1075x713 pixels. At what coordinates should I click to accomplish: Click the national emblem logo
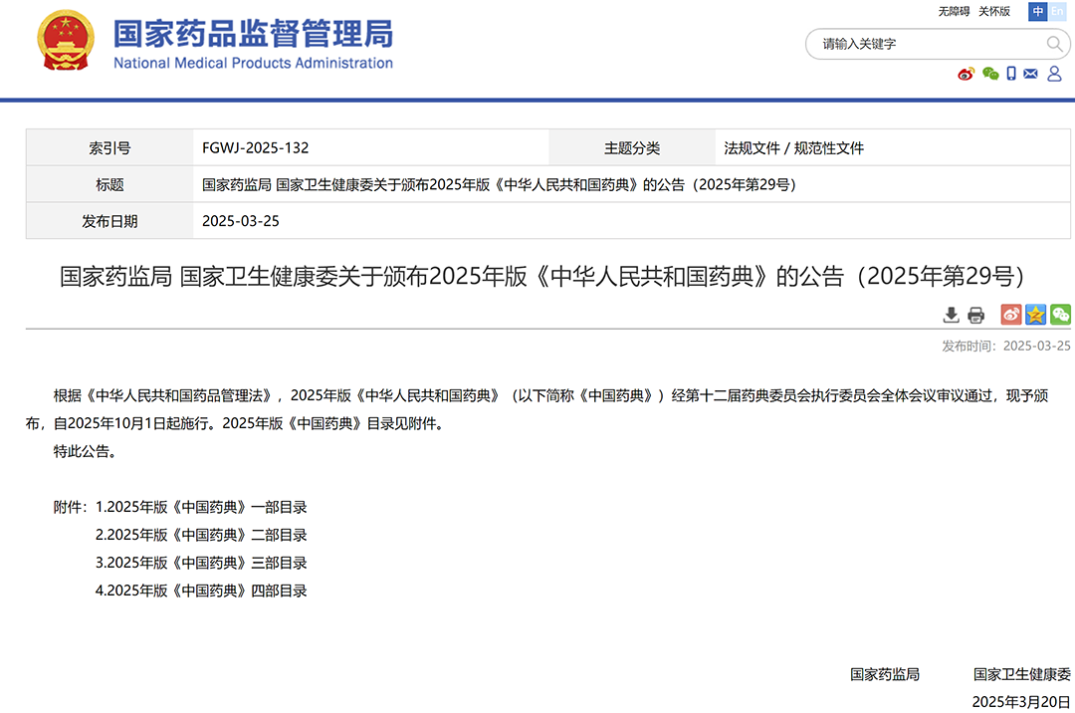coord(65,41)
